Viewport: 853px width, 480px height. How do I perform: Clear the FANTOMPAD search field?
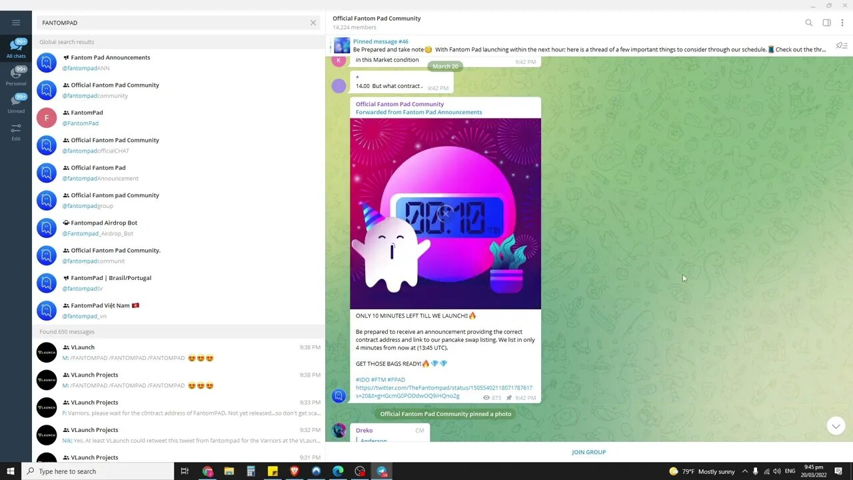[x=313, y=23]
